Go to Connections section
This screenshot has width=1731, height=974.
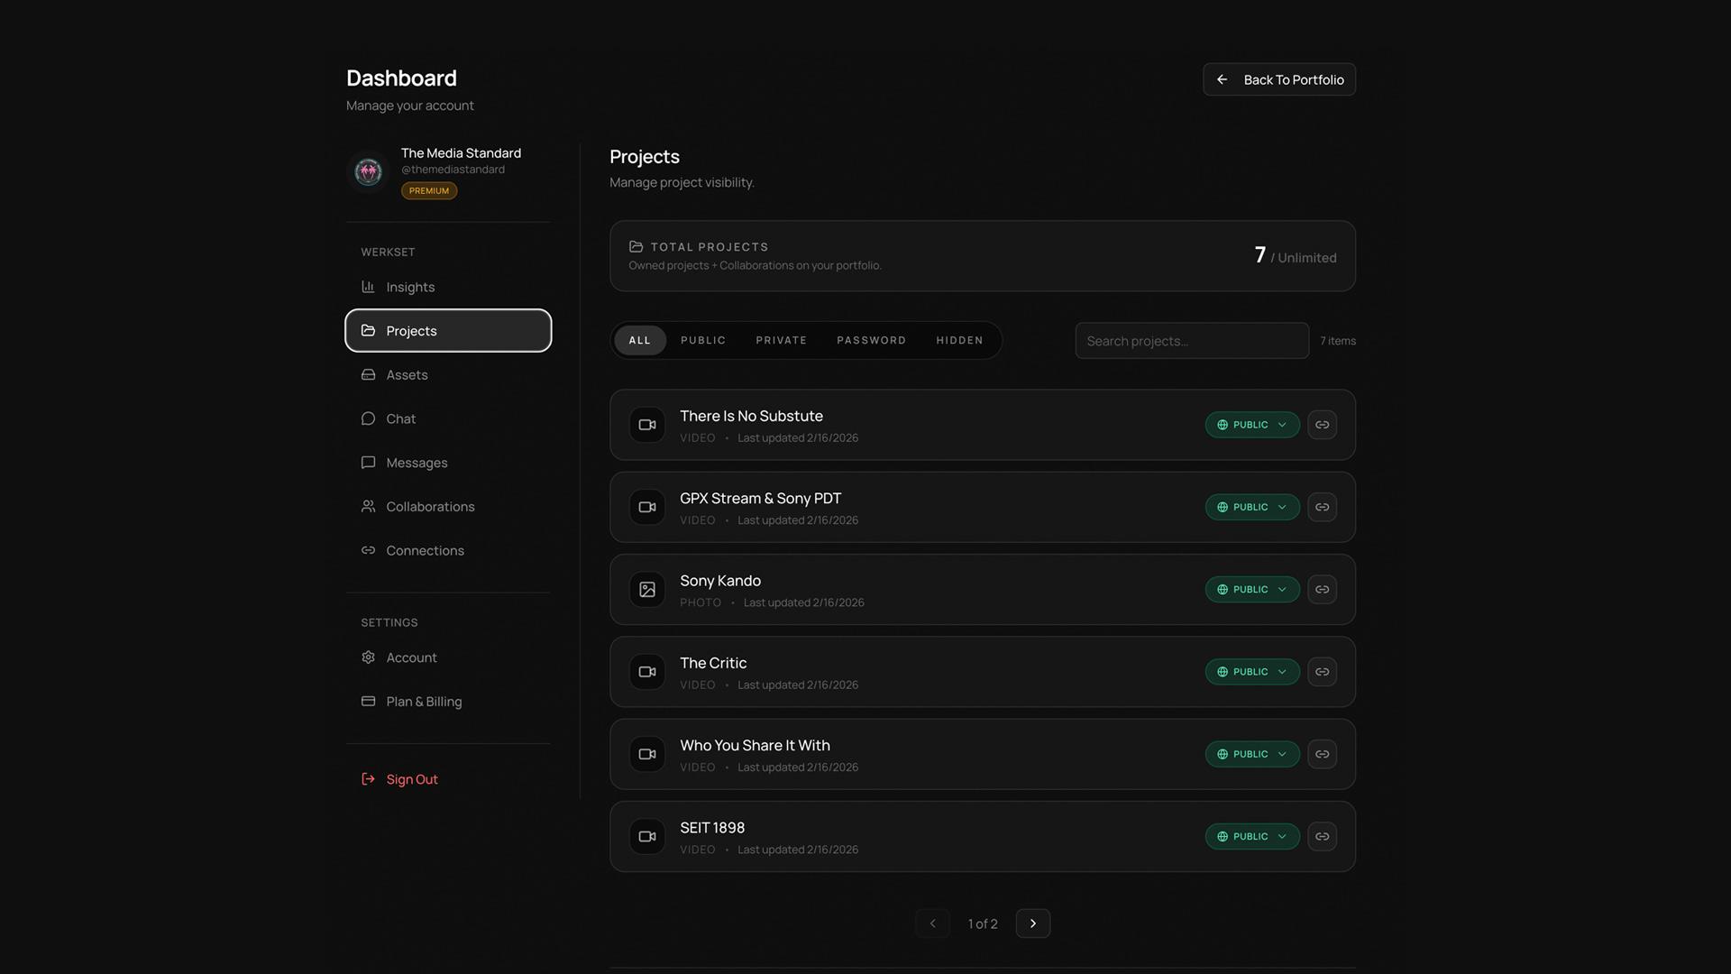tap(425, 550)
